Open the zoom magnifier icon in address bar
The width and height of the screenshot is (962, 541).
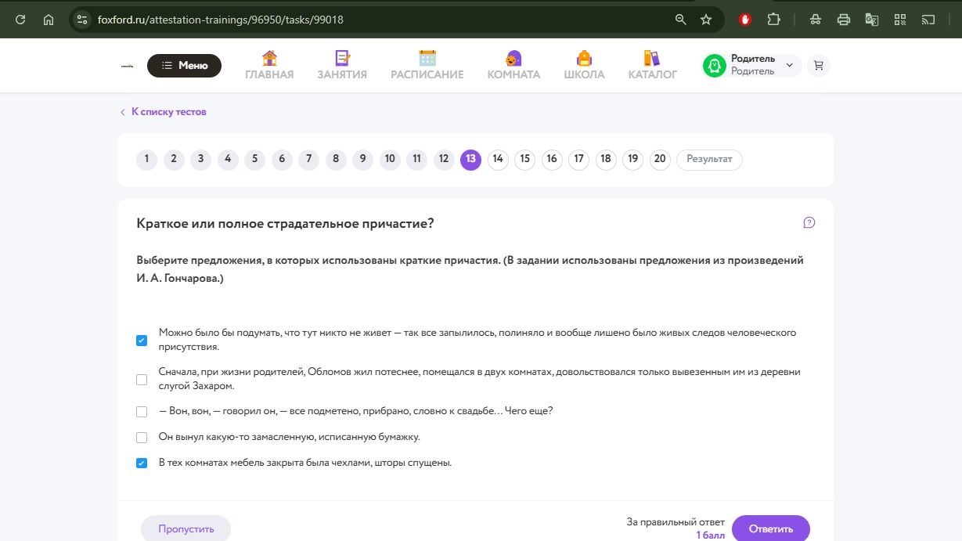click(681, 20)
